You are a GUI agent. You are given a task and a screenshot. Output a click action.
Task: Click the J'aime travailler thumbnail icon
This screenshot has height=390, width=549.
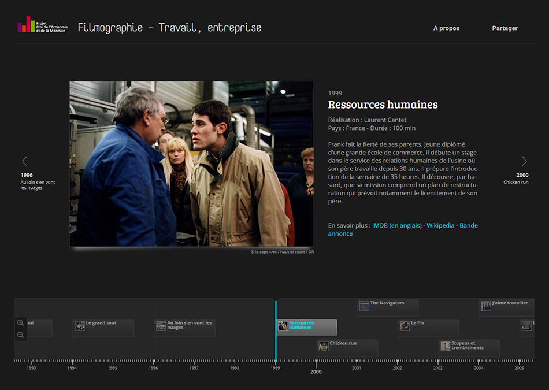(486, 306)
